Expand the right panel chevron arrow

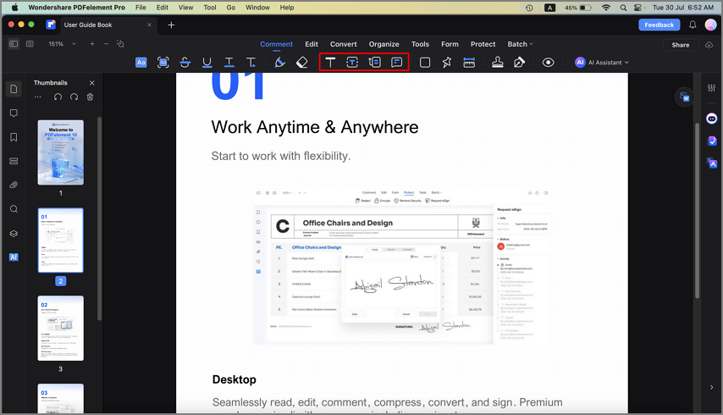point(711,387)
